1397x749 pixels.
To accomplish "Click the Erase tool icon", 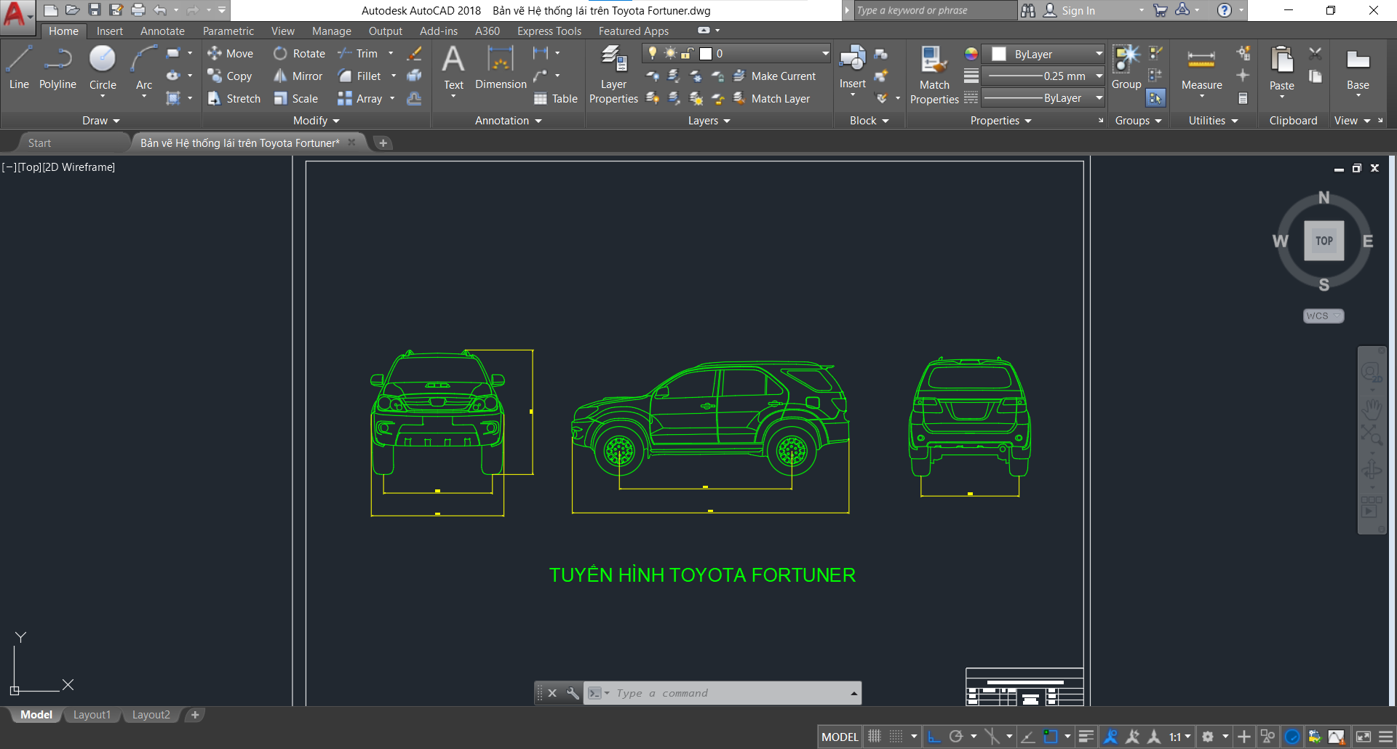I will 415,54.
